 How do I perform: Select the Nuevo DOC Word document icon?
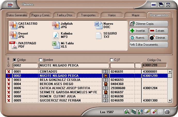point(99,25)
